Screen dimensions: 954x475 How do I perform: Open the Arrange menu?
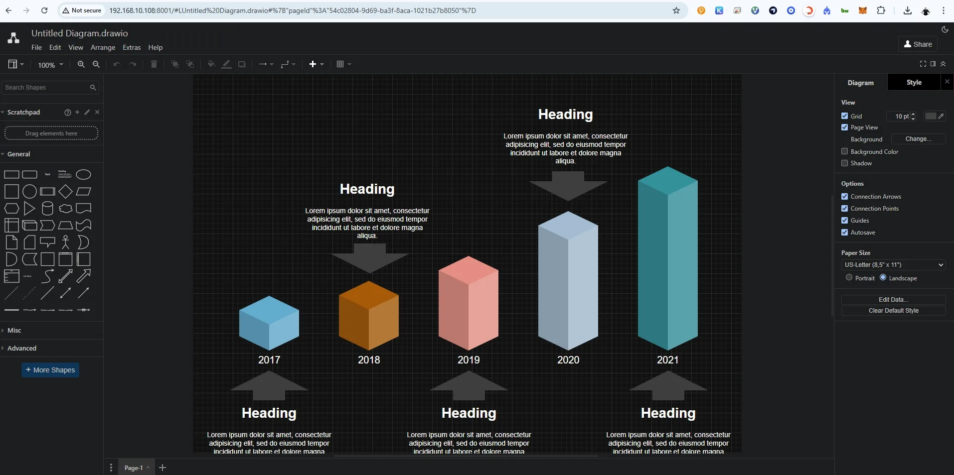point(103,47)
